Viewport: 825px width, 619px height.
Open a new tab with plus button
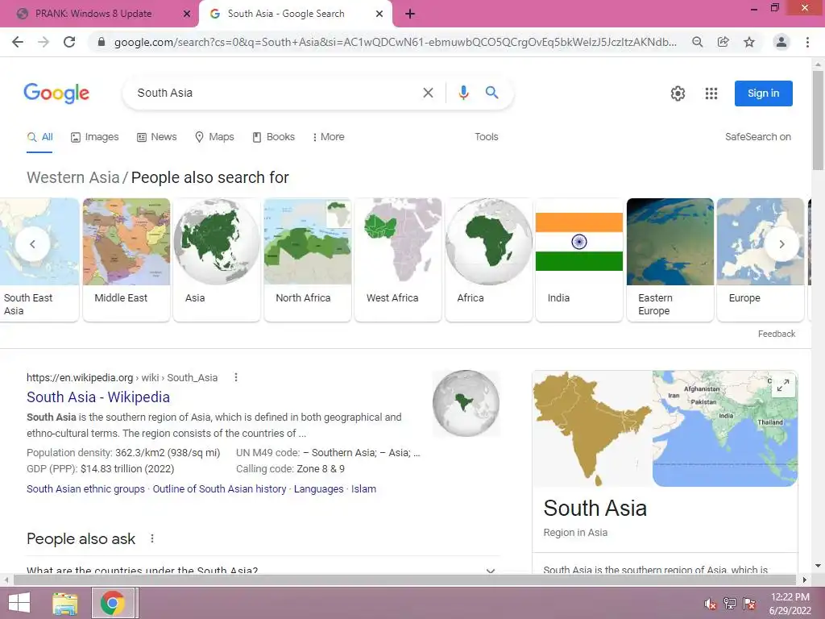pyautogui.click(x=410, y=14)
